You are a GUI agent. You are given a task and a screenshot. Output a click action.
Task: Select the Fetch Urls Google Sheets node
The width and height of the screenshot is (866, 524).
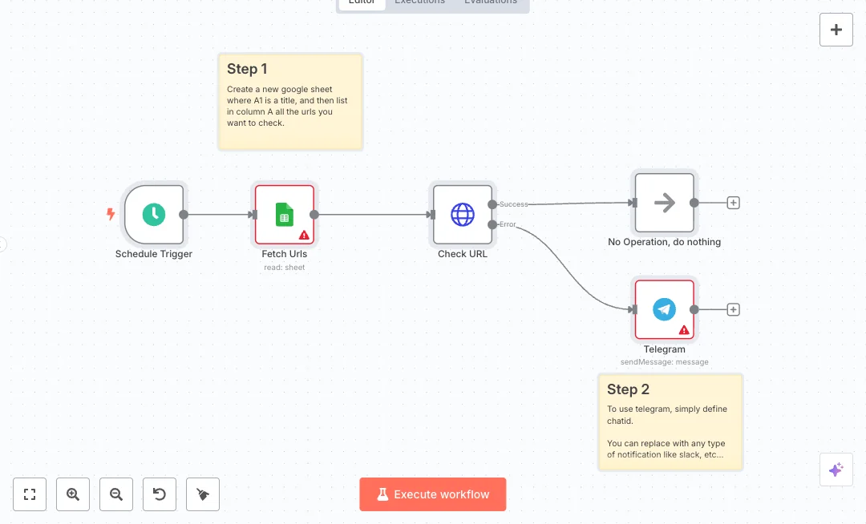(285, 214)
